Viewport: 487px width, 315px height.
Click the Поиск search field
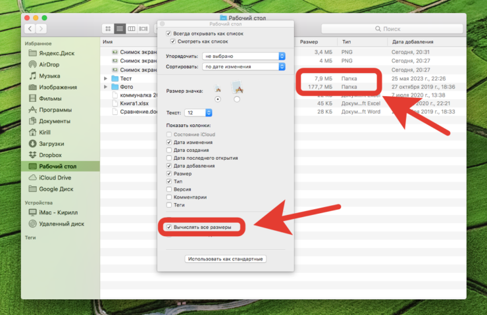(392, 29)
